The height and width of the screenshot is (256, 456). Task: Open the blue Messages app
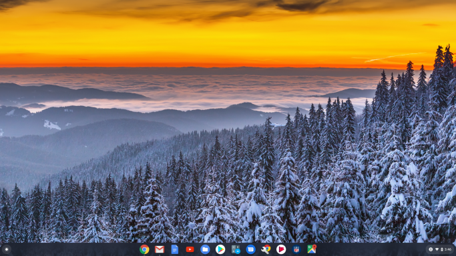250,249
